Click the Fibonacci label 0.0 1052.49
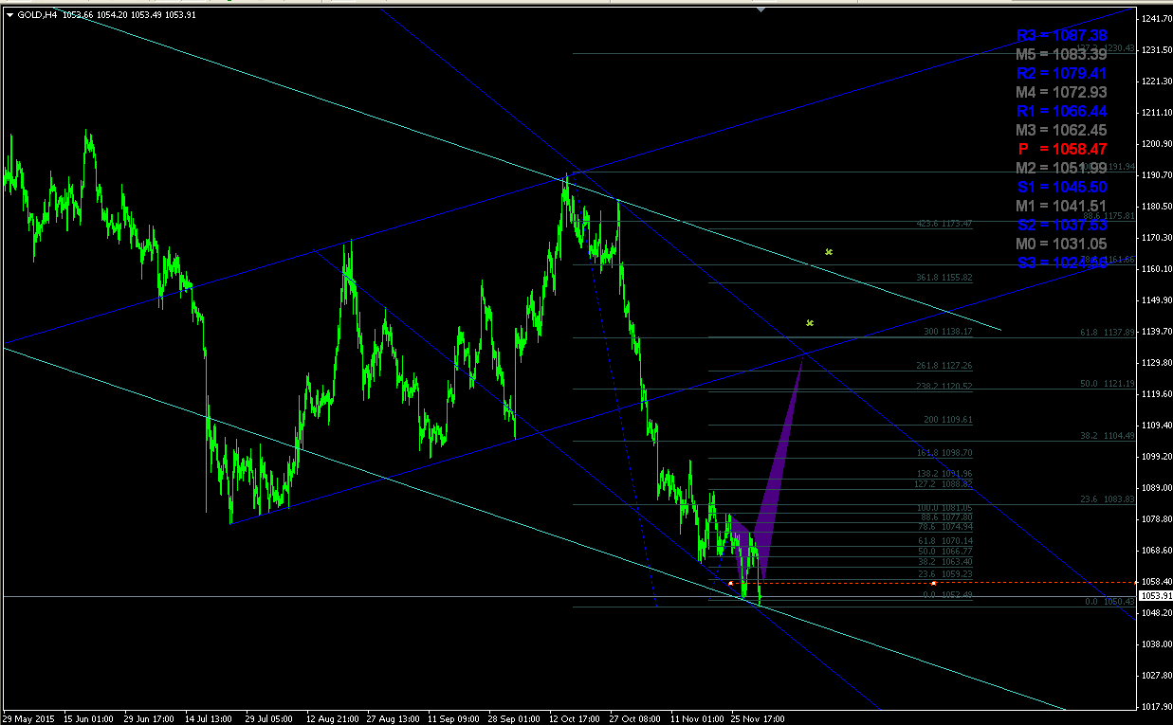The height and width of the screenshot is (725, 1173). pos(947,595)
